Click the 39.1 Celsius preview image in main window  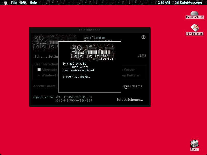click(x=45, y=43)
